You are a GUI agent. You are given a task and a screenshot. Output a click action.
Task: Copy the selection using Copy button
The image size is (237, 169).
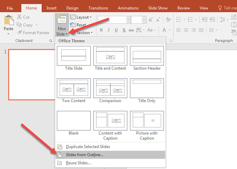pyautogui.click(x=24, y=25)
